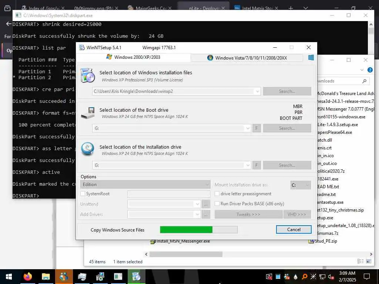The width and height of the screenshot is (379, 284).
Task: Open the network status tray icon
Action: click(x=322, y=277)
